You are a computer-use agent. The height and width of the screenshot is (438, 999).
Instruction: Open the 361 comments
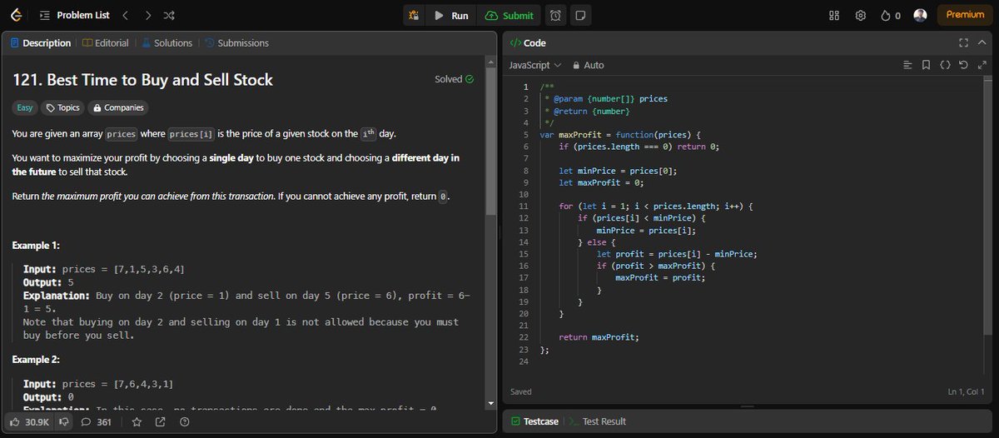tap(97, 422)
